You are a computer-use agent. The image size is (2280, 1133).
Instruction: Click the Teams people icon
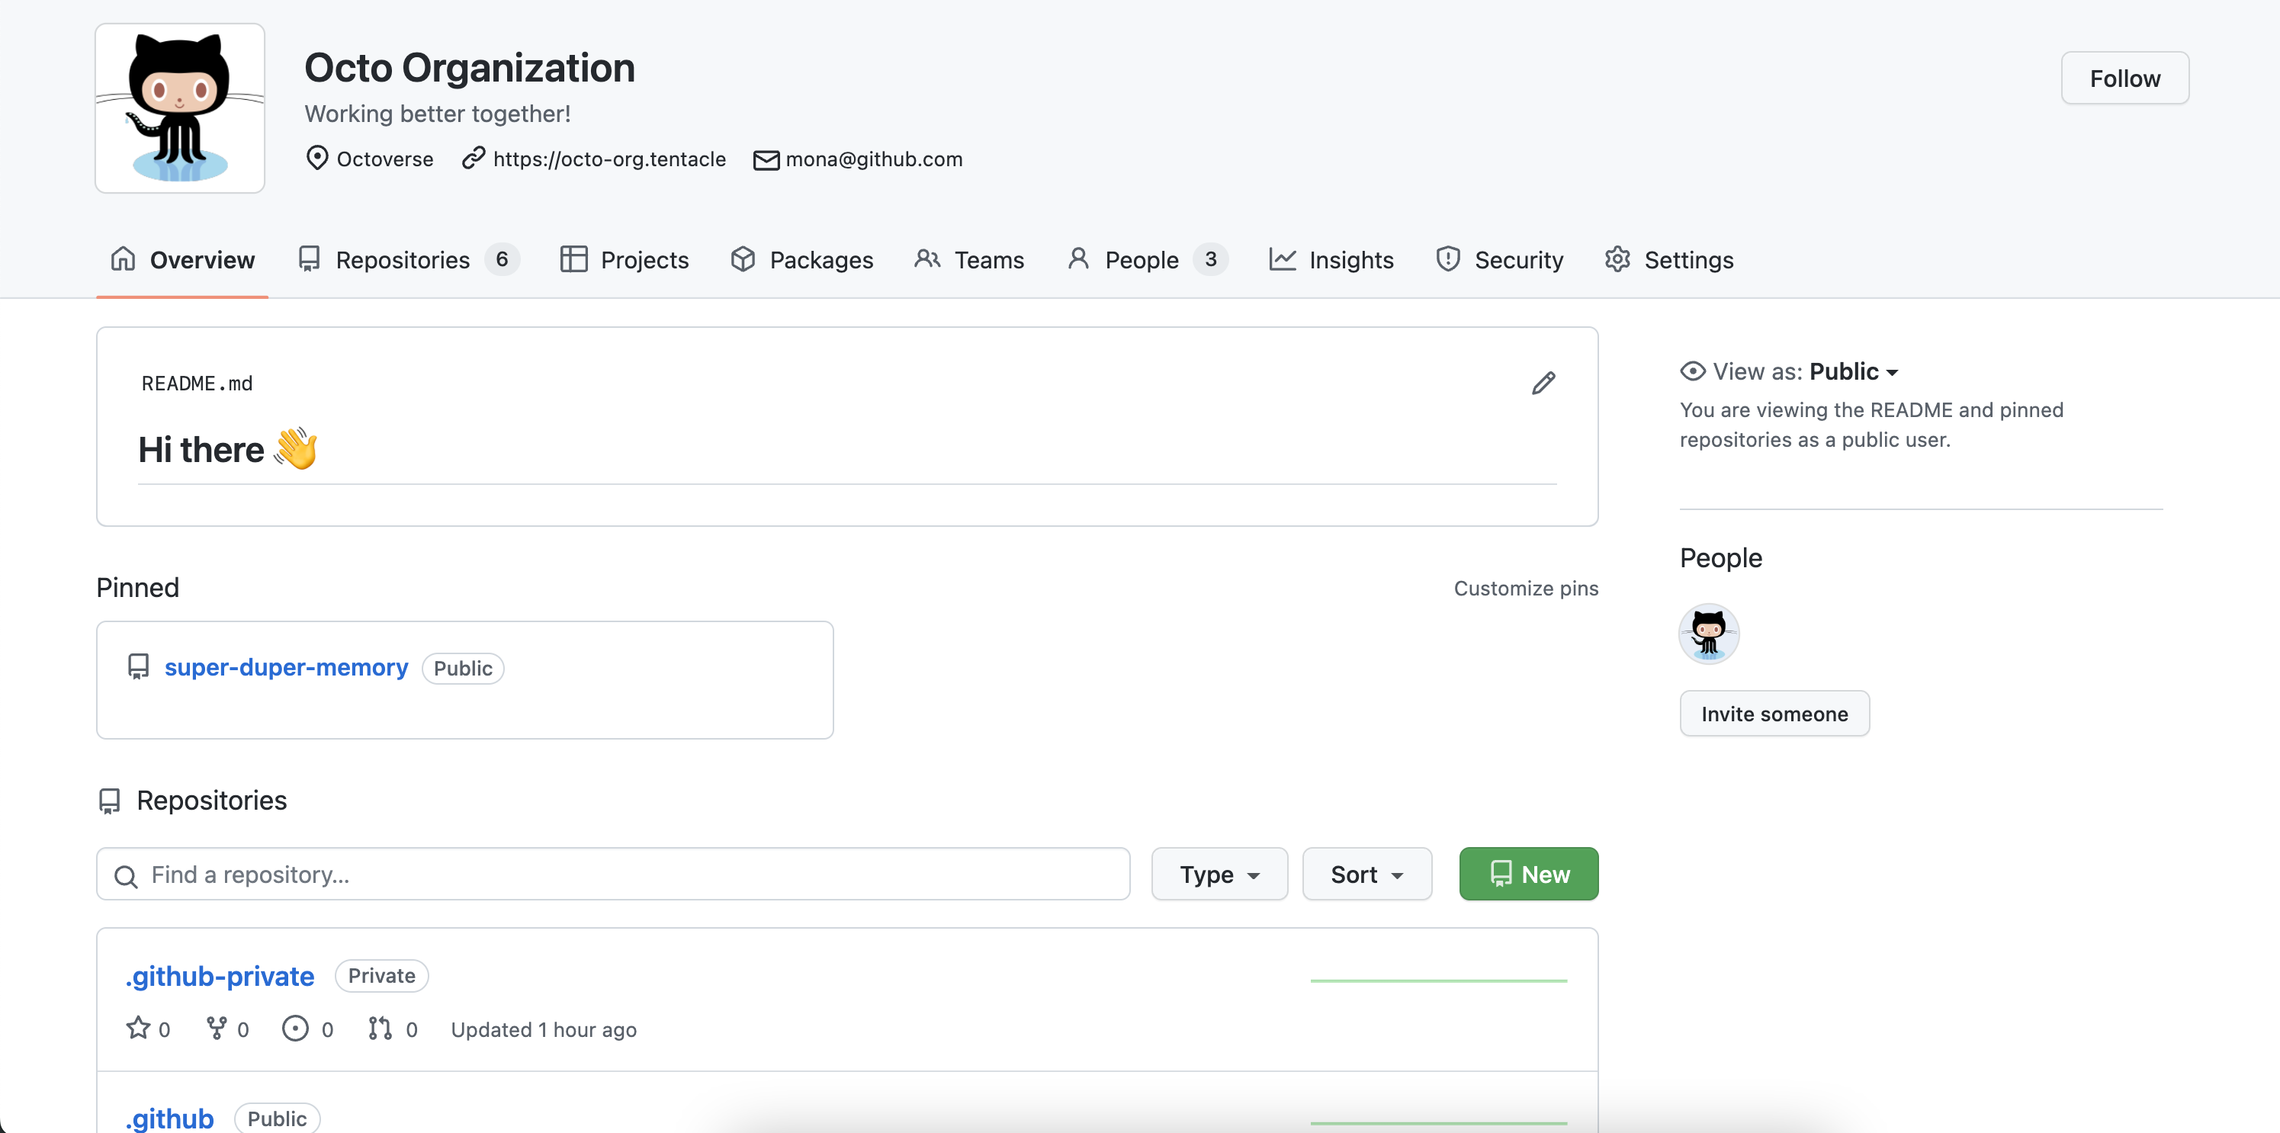(x=926, y=258)
